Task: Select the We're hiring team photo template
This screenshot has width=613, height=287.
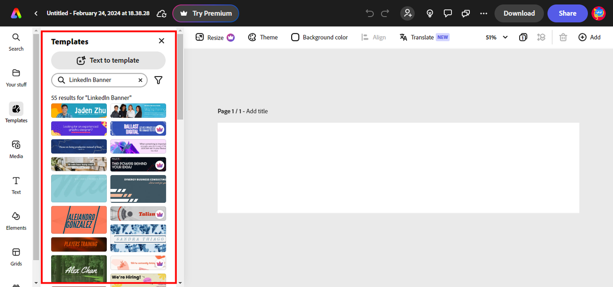Action: (138, 110)
